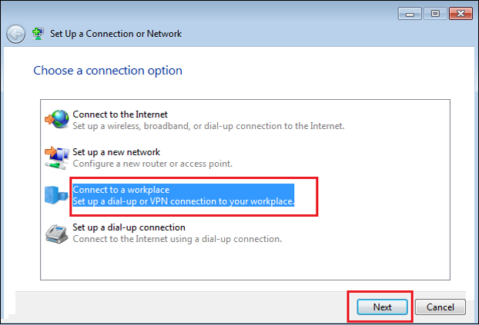
Task: Click the Cancel button
Action: pos(440,307)
